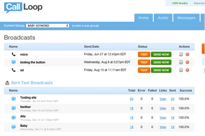
Task: Click the create a new group link
Action: point(85,26)
